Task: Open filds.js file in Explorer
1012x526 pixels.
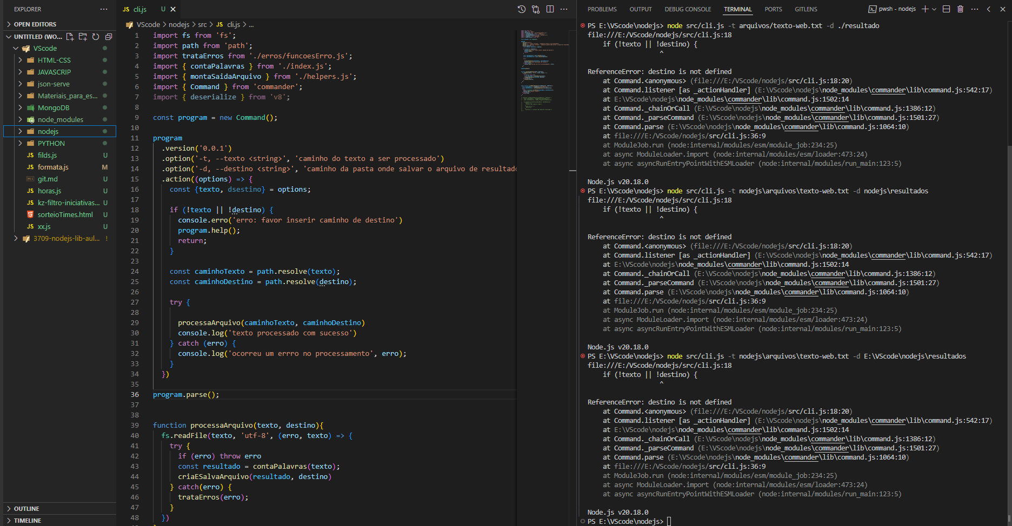Action: [59, 156]
